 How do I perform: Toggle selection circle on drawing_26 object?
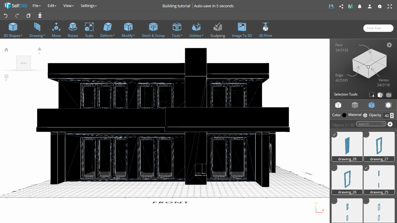click(335, 168)
